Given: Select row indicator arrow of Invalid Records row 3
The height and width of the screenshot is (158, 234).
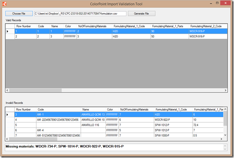Looking at the screenshot, I should 7,115.
